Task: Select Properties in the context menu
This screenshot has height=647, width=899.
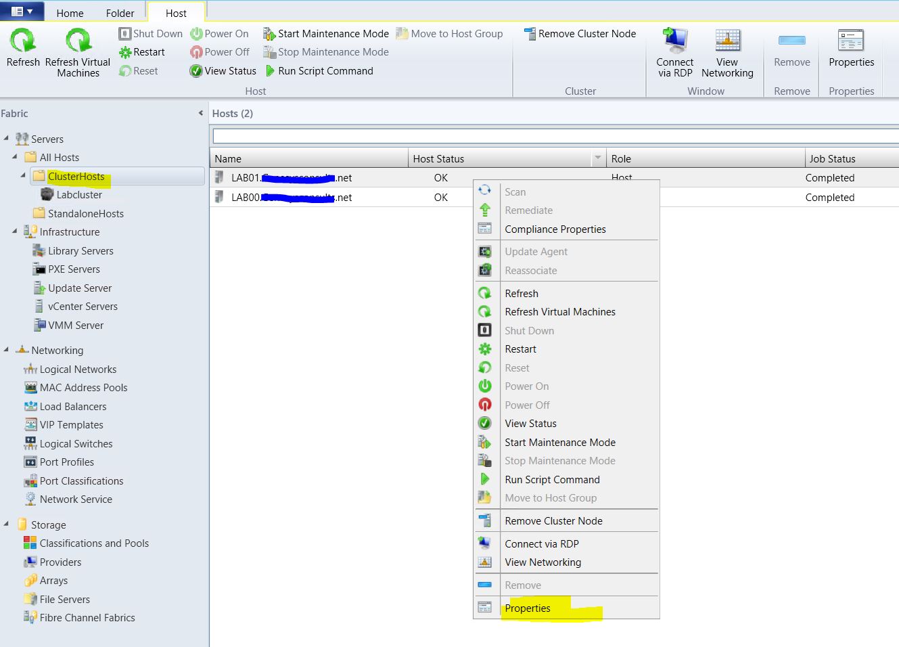Action: 528,608
